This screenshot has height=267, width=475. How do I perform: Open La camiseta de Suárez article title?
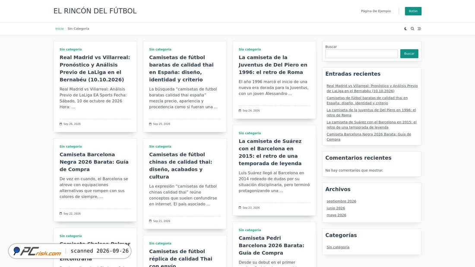[x=270, y=152]
